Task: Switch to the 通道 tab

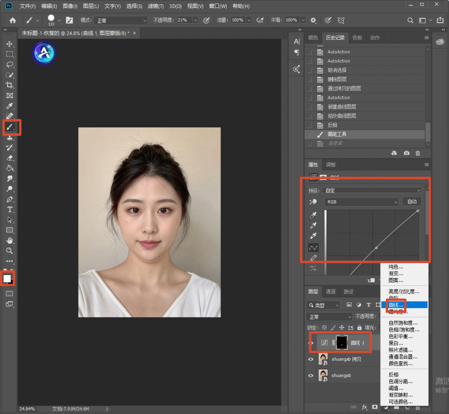Action: pyautogui.click(x=331, y=292)
